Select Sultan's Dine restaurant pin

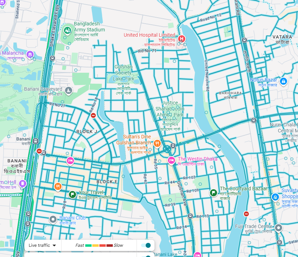(157, 144)
